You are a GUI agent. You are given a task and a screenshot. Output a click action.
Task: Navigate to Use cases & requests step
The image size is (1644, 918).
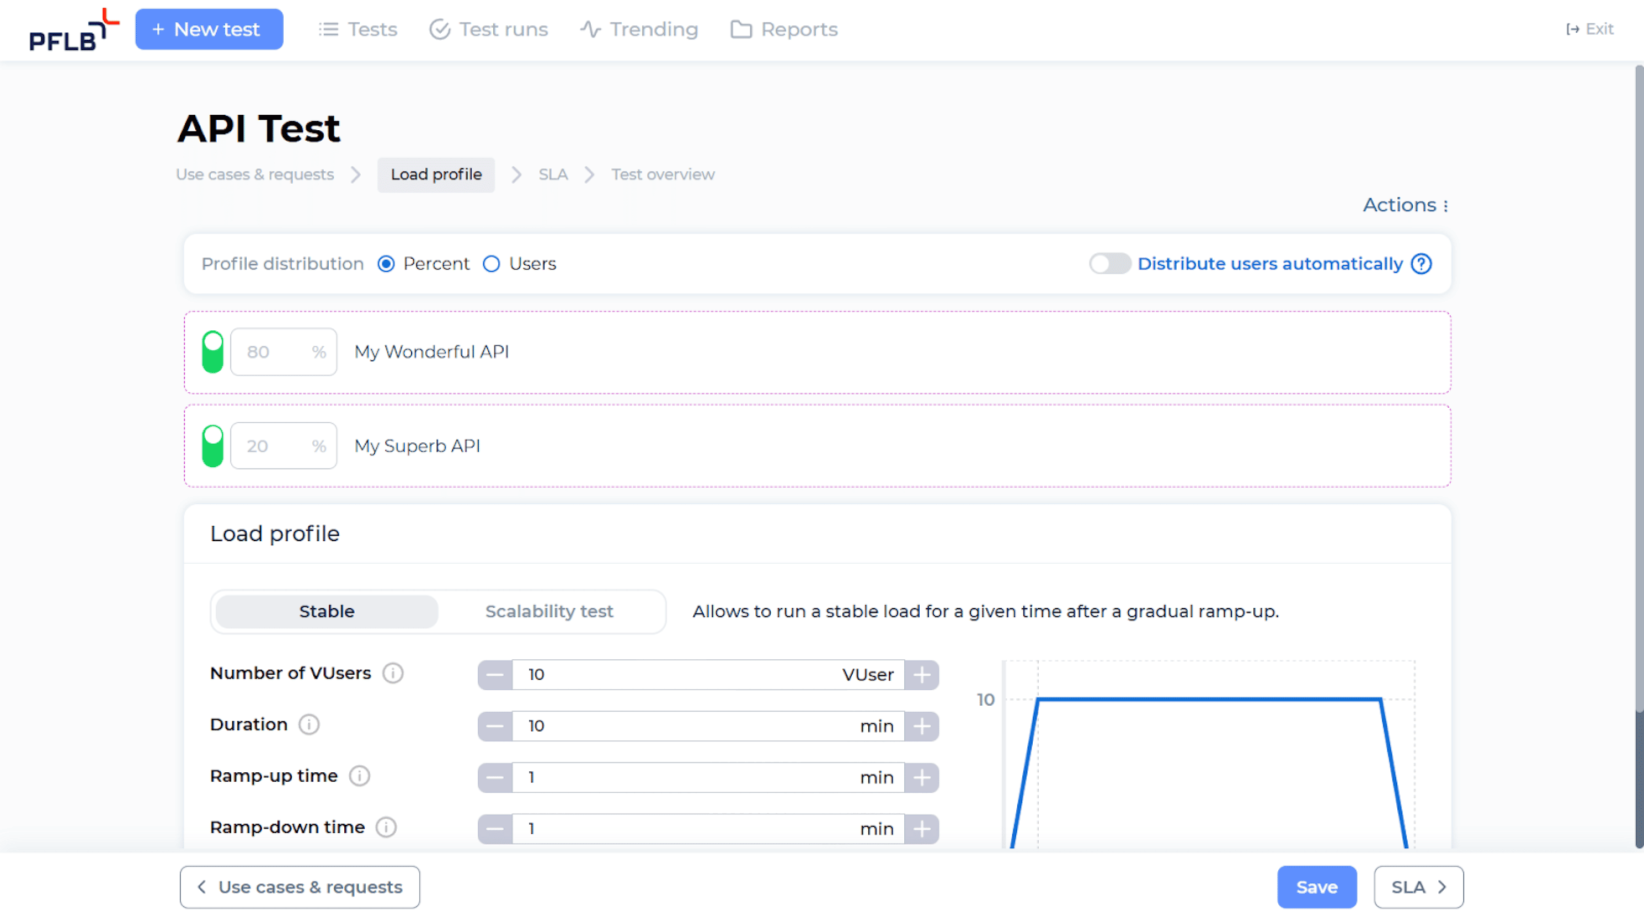(254, 174)
